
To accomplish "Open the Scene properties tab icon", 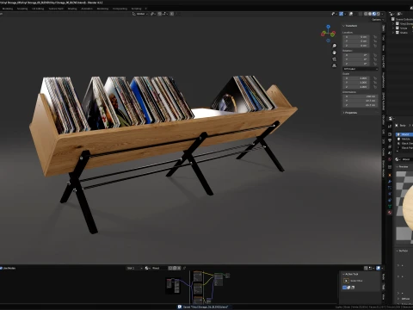I will (390, 153).
